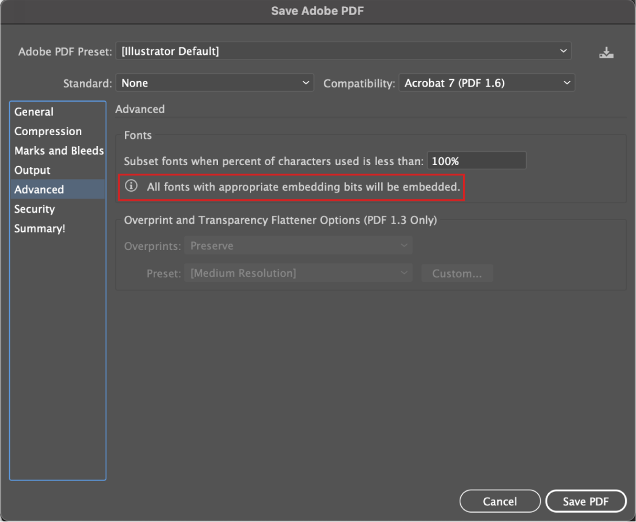Click the 'Adobe PDF Preset:' label
Image resolution: width=636 pixels, height=522 pixels.
coord(65,52)
